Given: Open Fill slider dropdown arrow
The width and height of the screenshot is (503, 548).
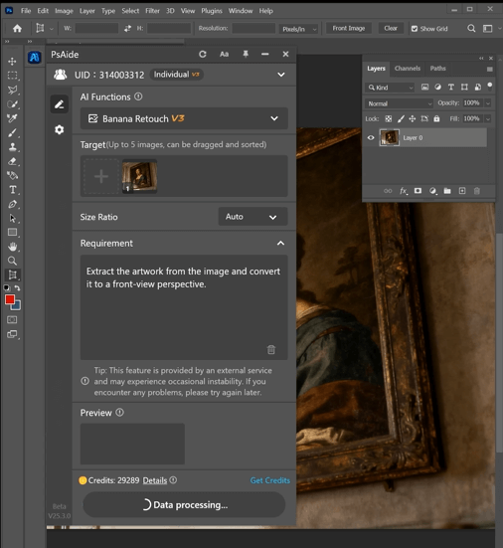Looking at the screenshot, I should click(488, 118).
